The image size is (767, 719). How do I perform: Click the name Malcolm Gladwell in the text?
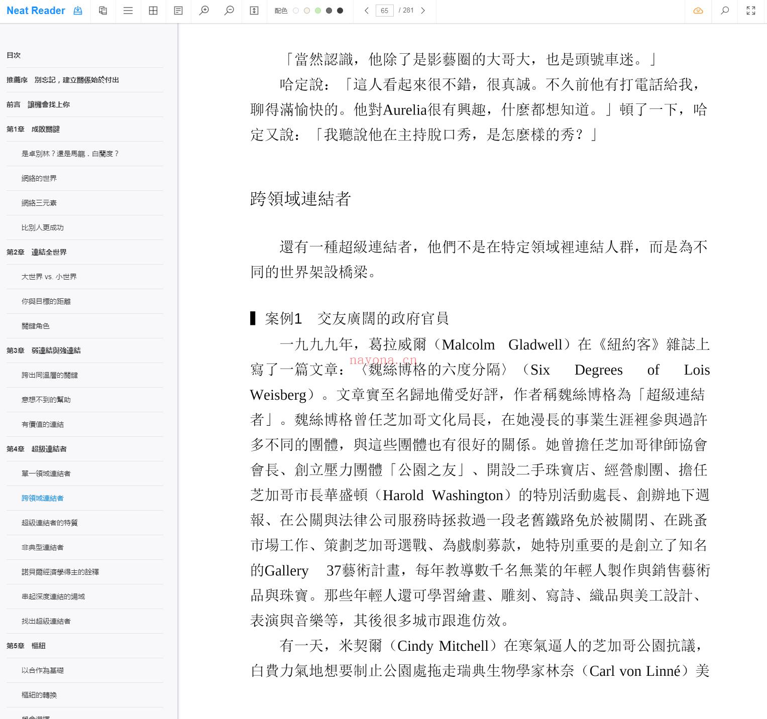pyautogui.click(x=502, y=344)
